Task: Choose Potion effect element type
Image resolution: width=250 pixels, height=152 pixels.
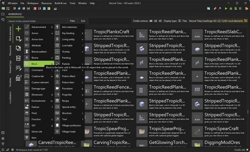Action: [x=70, y=76]
